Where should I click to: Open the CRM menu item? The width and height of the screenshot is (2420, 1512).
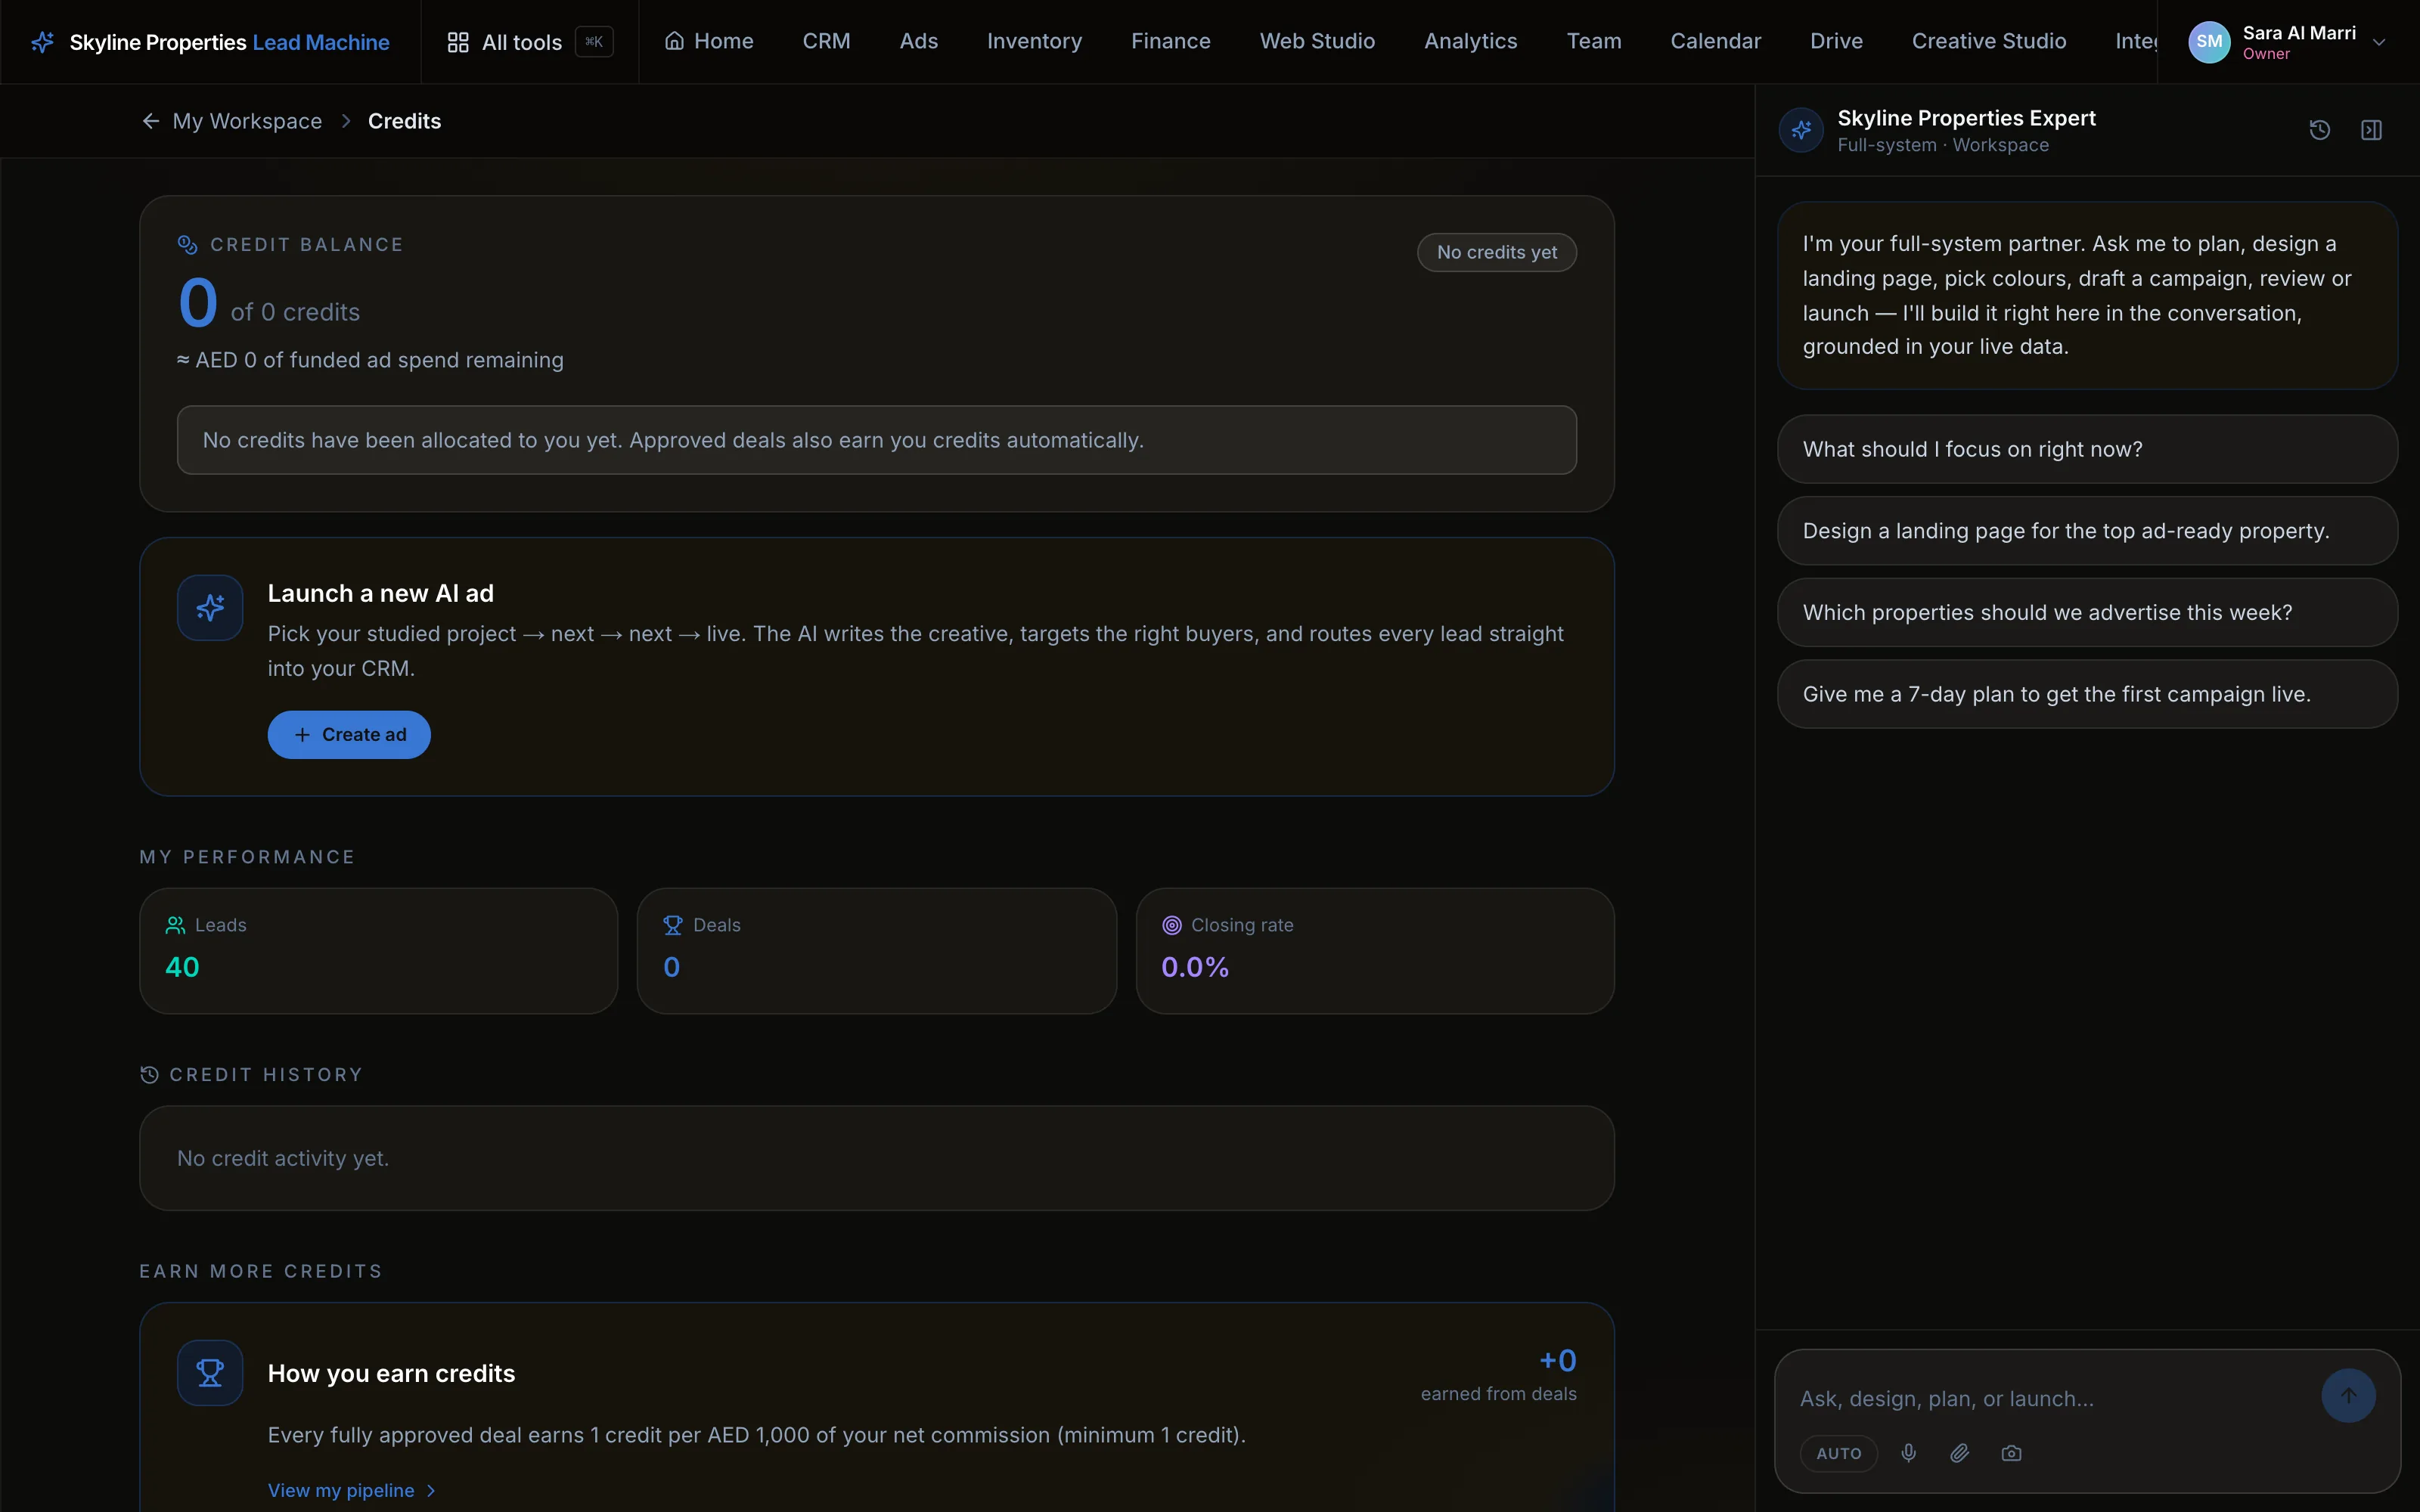click(826, 41)
